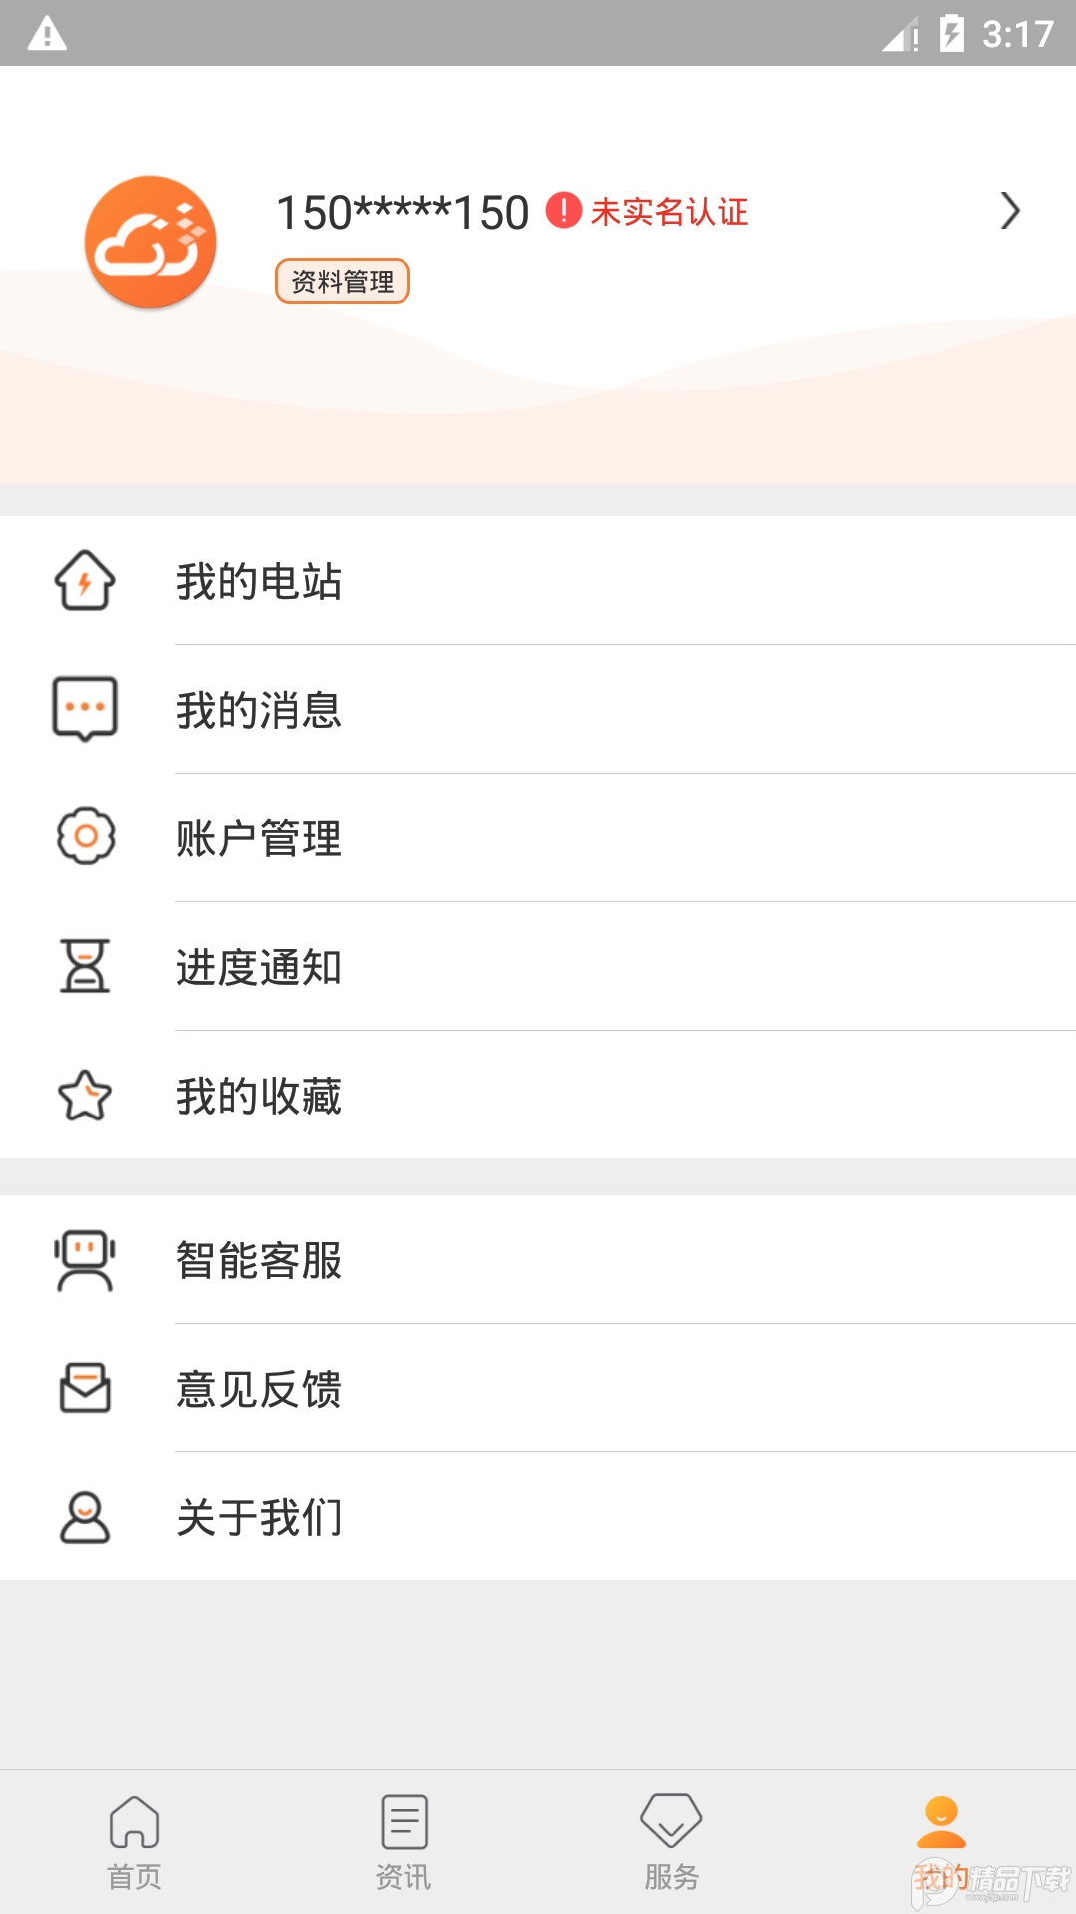1076x1914 pixels.
Task: Tap the 我的收藏 row text
Action: click(259, 1097)
